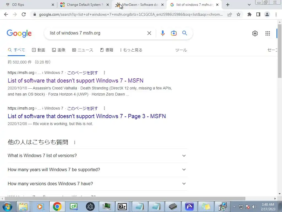Translate the Page 3 result link
This screenshot has width=282, height=212.
83,108
